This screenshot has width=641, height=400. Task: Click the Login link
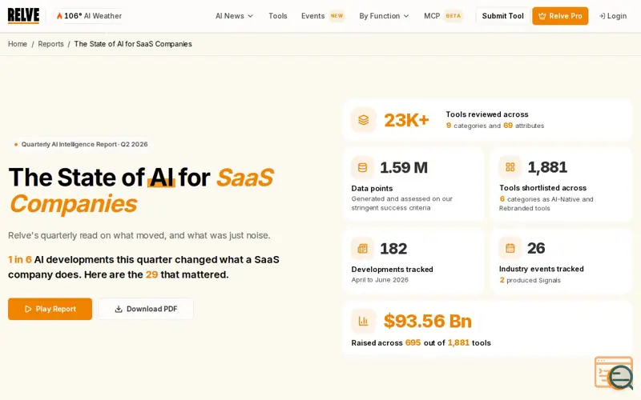click(613, 16)
